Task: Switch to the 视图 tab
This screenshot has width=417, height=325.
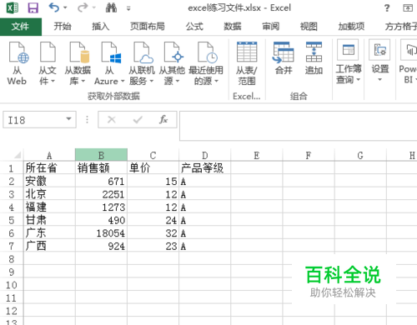Action: (x=309, y=27)
